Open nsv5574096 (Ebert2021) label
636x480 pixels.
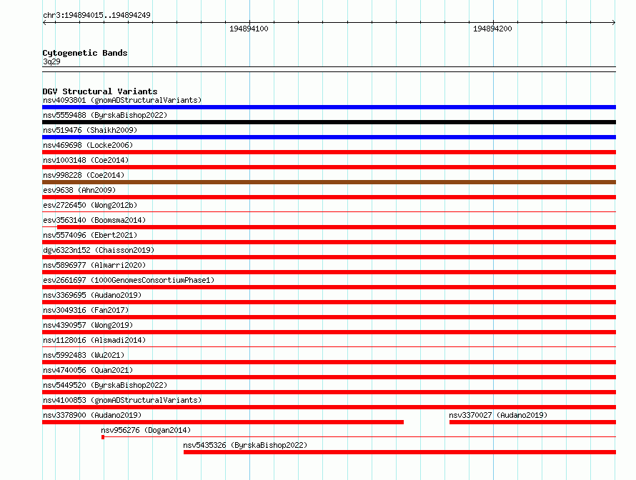(x=90, y=235)
